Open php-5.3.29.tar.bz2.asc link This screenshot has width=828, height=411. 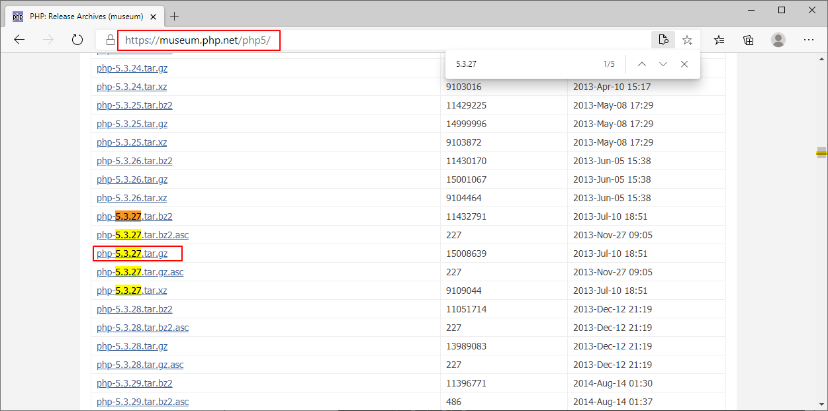point(143,402)
